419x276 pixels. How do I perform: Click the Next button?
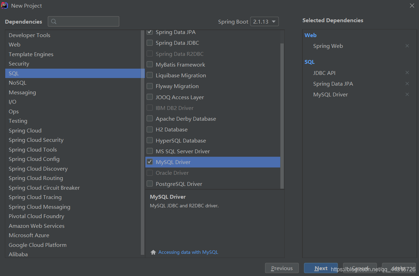coord(320,268)
